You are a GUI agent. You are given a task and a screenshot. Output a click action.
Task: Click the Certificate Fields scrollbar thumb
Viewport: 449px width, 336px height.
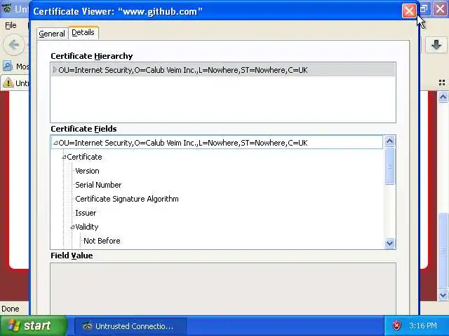[x=390, y=166]
